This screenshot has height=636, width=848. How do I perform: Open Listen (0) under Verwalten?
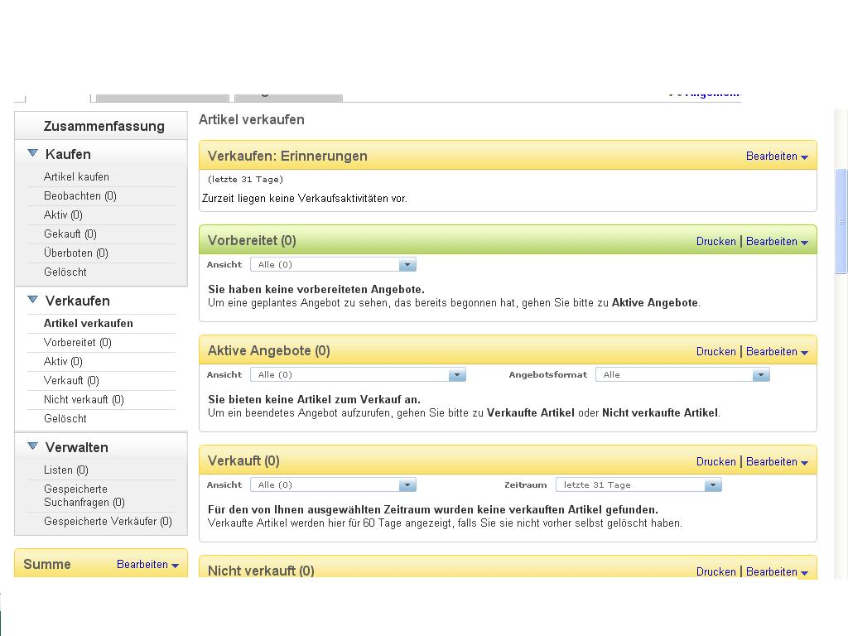point(65,470)
